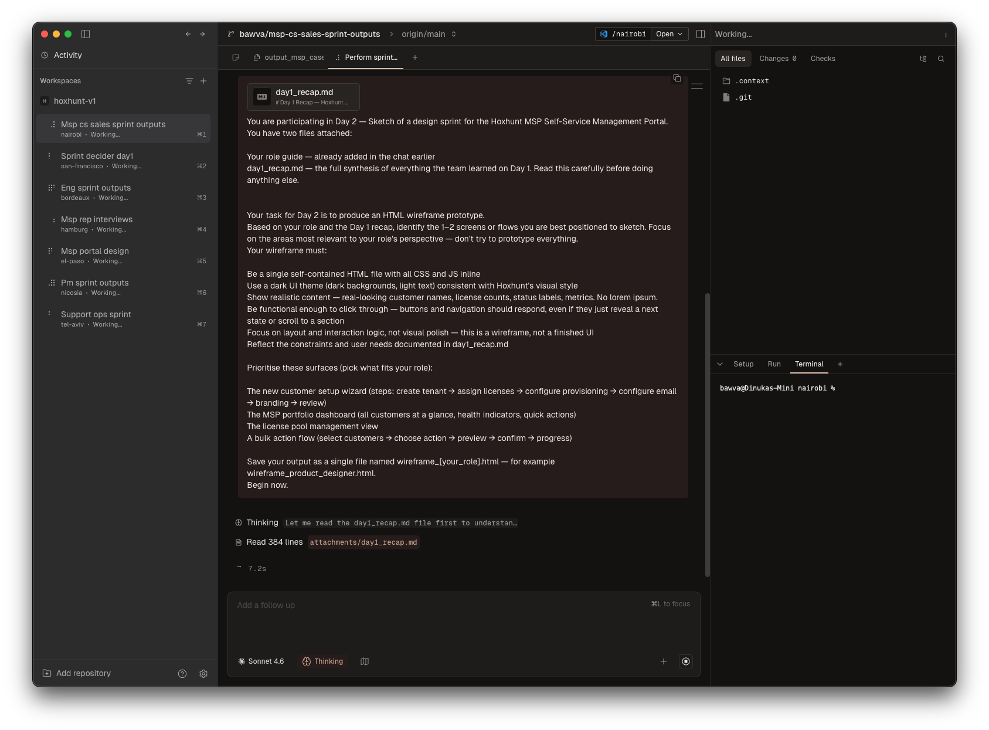The image size is (989, 730).
Task: Click the filter workspaces icon
Action: 189,81
